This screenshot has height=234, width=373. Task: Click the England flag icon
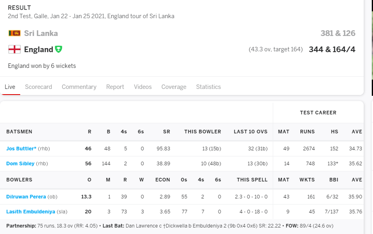pyautogui.click(x=15, y=49)
